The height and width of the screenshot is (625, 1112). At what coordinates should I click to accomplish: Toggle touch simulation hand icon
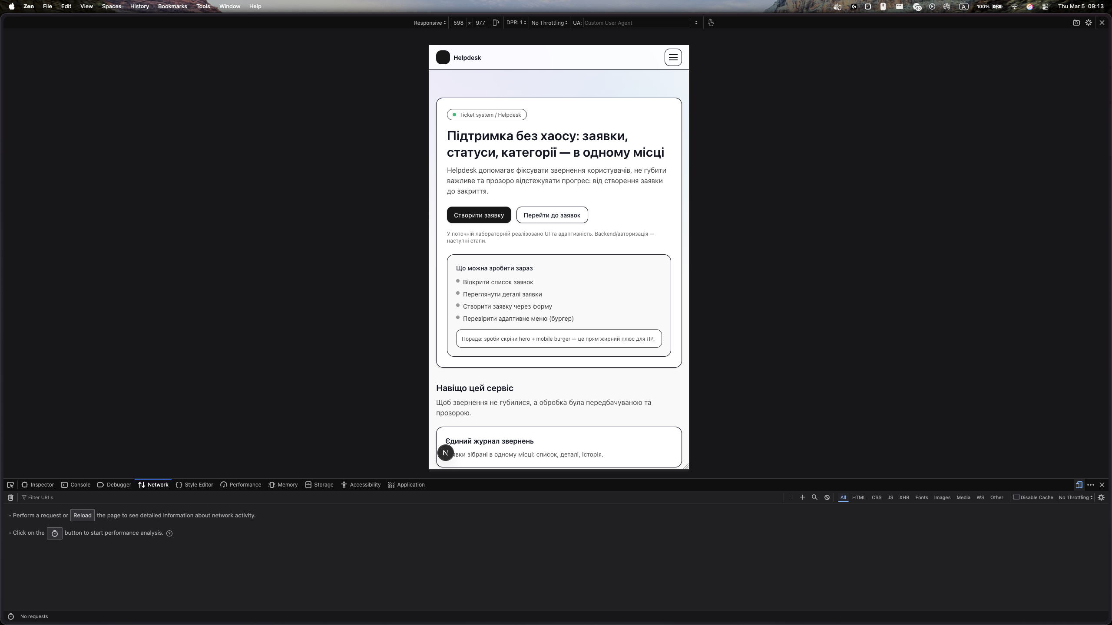[x=711, y=23]
